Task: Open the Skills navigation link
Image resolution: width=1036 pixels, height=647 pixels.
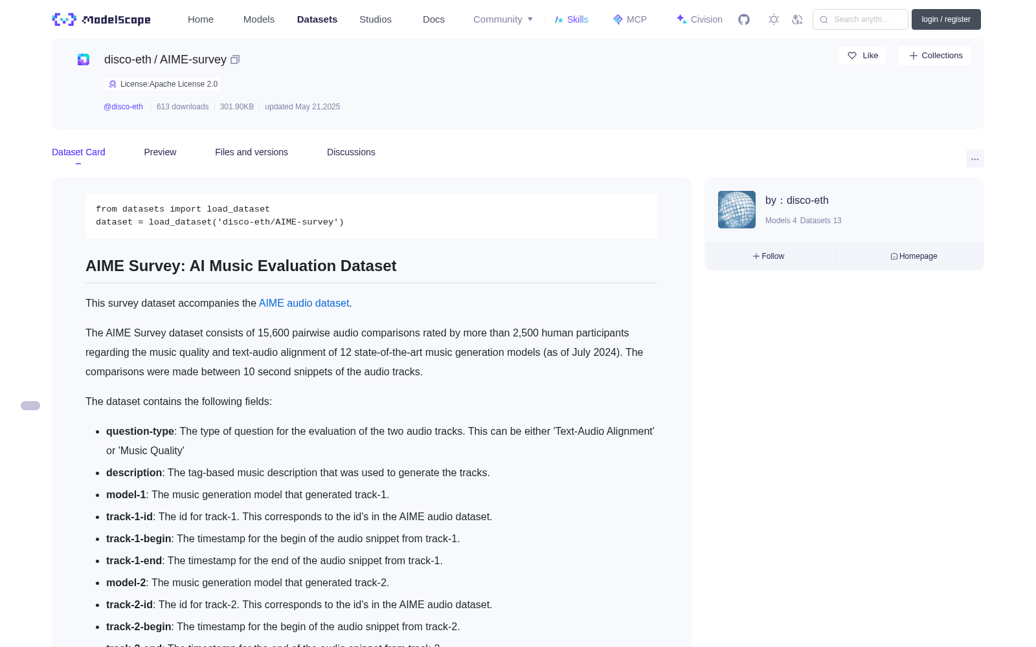Action: (572, 19)
